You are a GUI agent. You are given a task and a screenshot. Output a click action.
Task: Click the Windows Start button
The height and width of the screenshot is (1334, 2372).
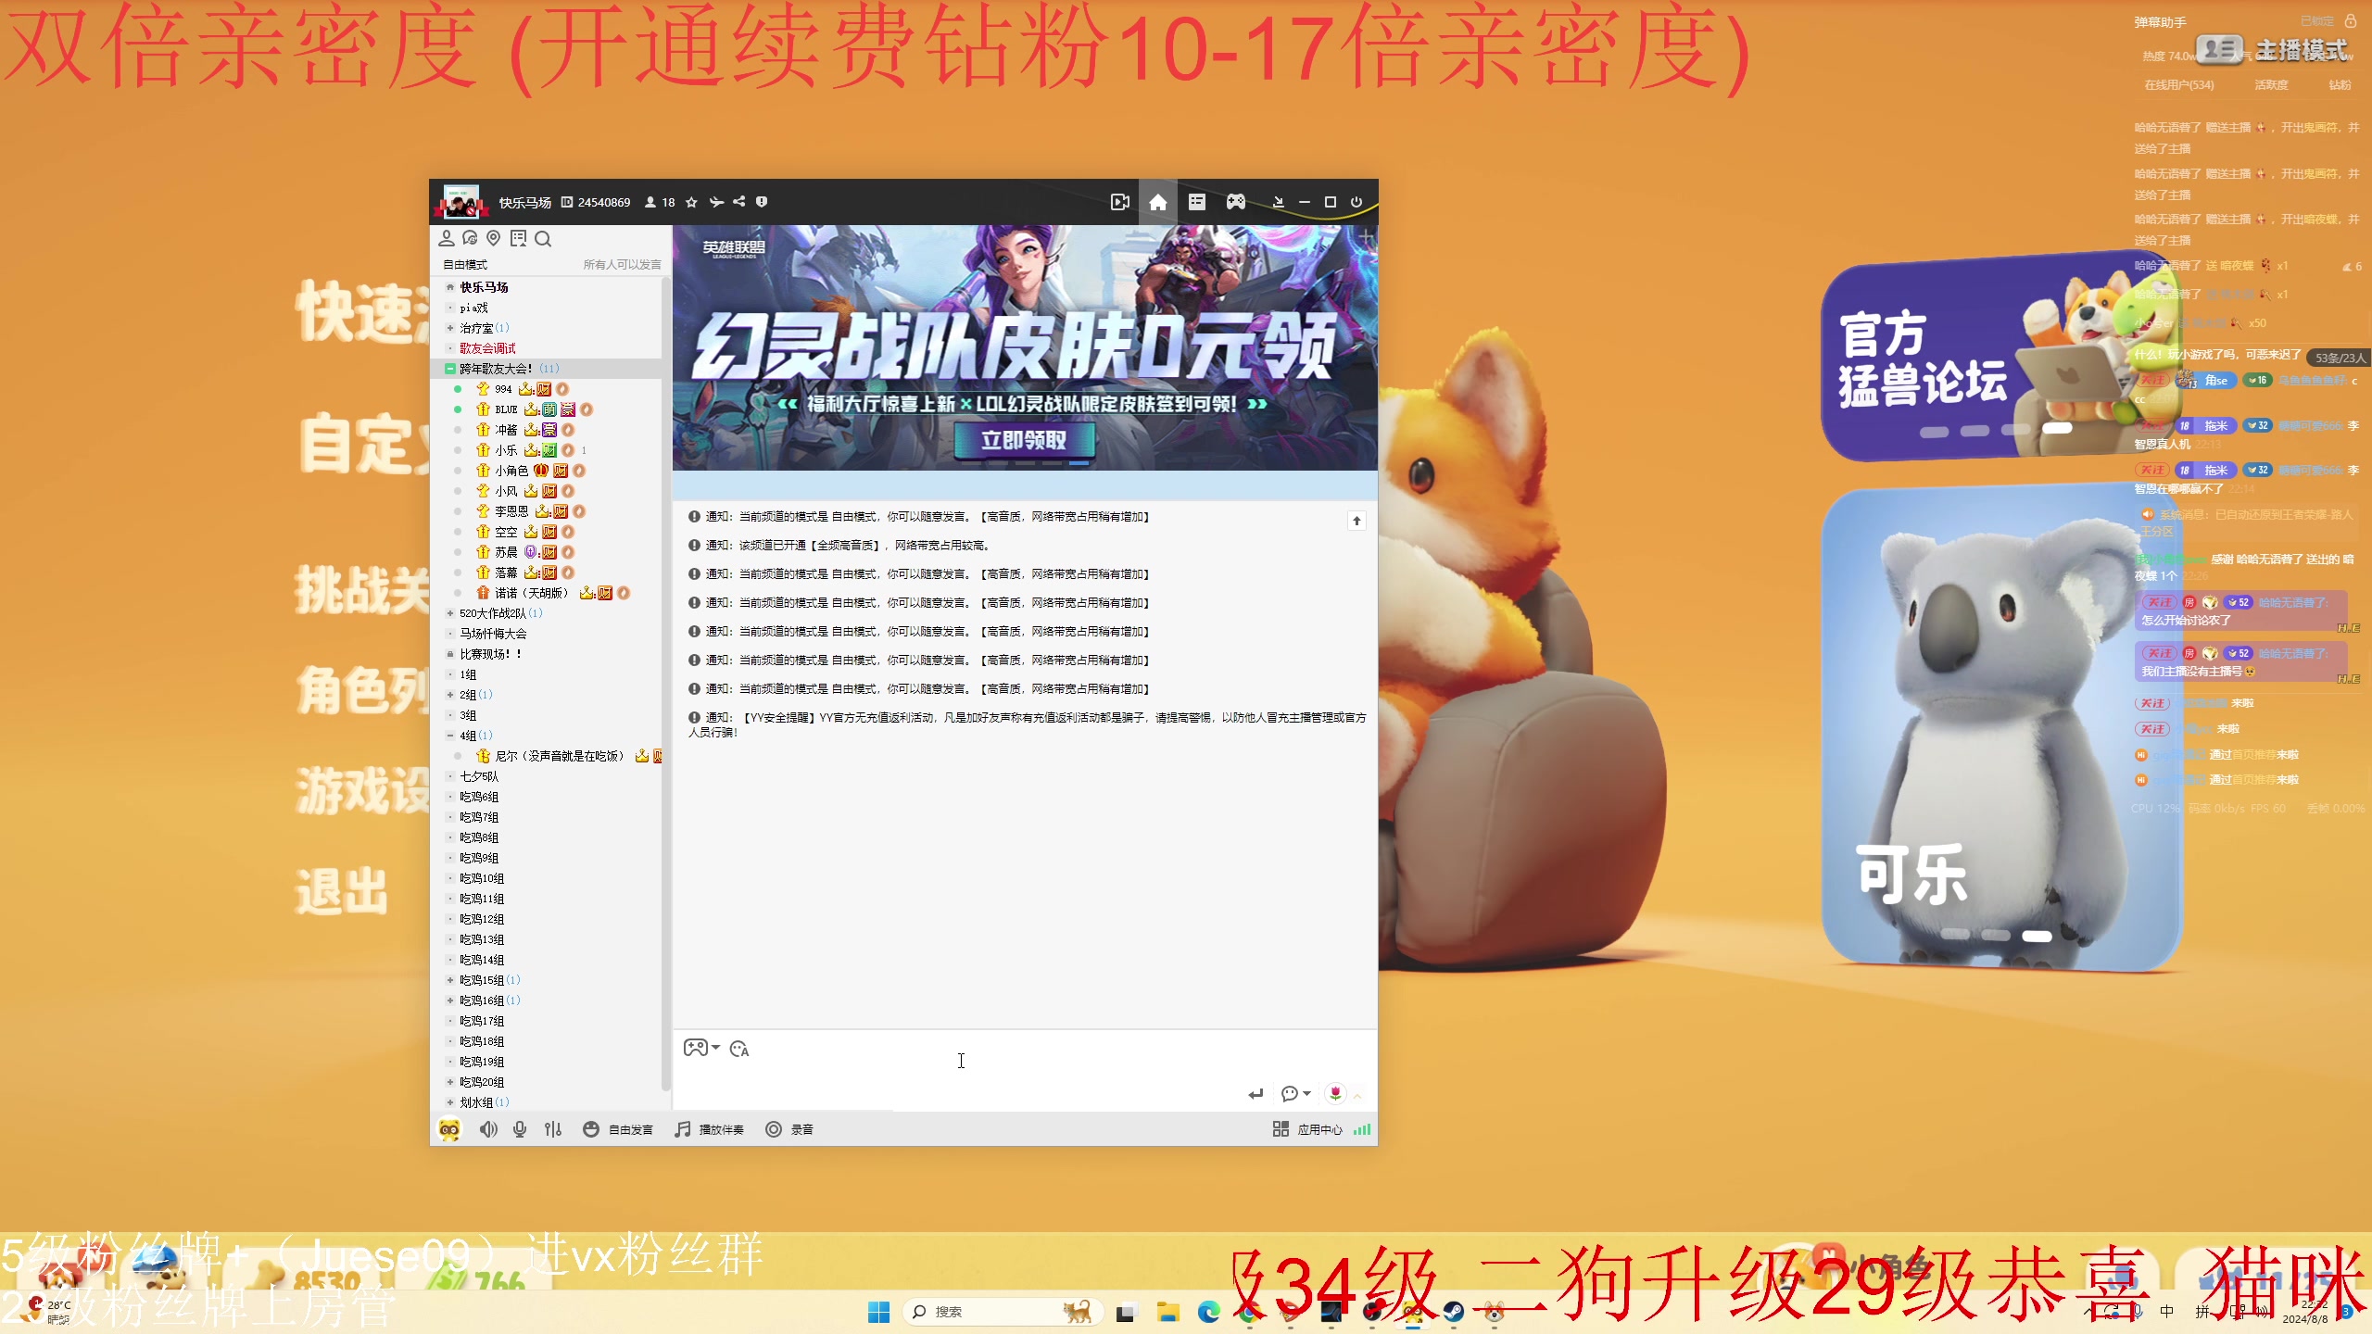click(878, 1312)
